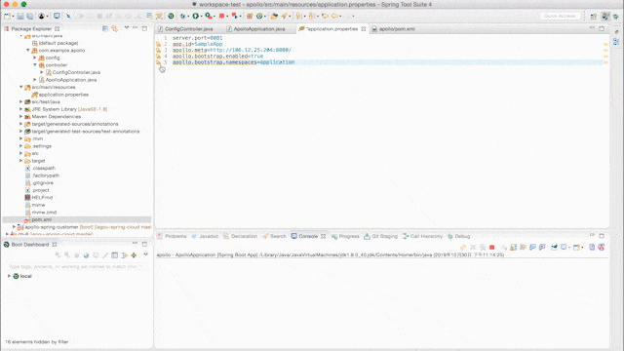Click Clear Console icon
The image size is (624, 351).
[504, 247]
